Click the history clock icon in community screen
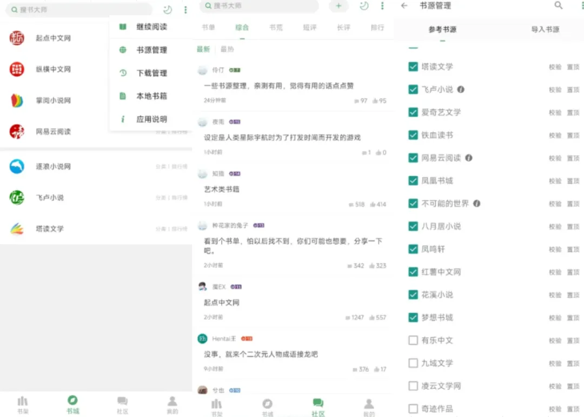The width and height of the screenshot is (584, 417). 364,5
